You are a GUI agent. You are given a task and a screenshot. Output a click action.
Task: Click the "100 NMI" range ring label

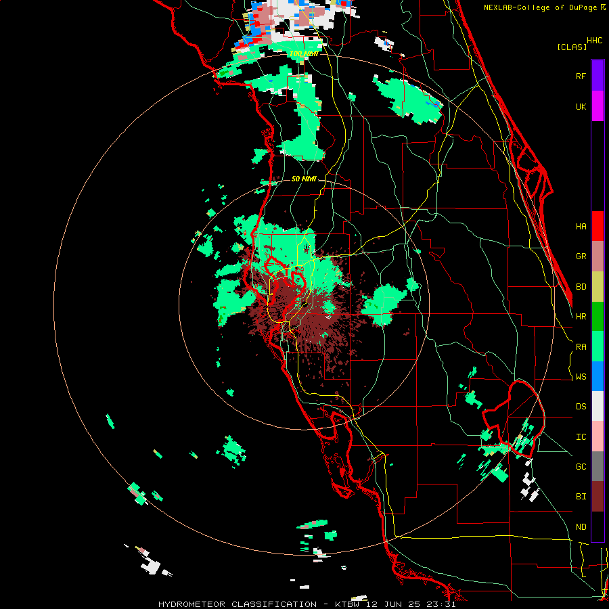click(x=304, y=53)
